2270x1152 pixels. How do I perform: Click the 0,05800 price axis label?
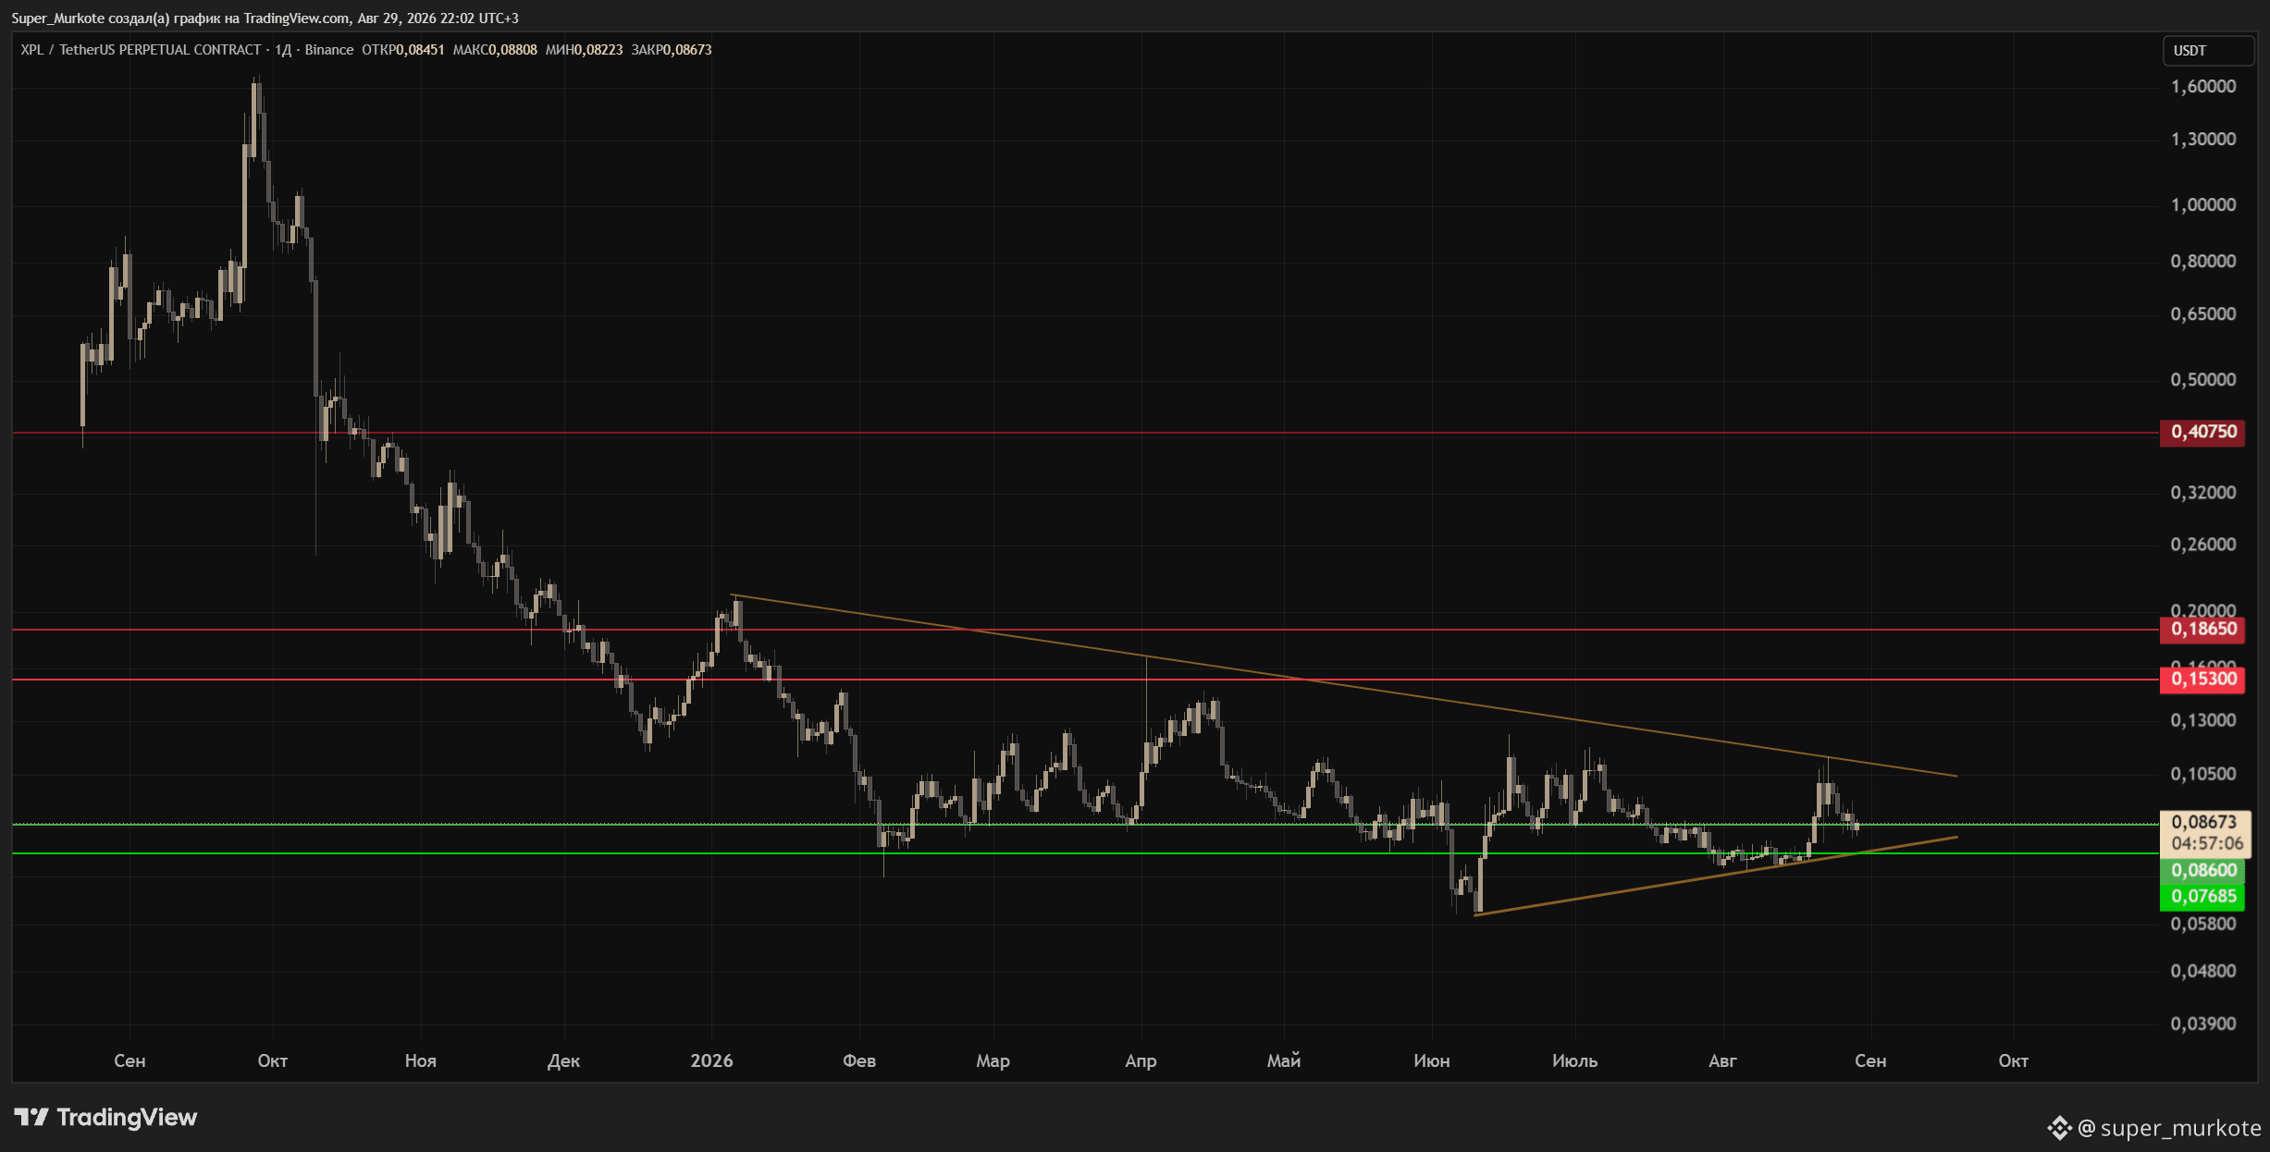coord(2203,924)
